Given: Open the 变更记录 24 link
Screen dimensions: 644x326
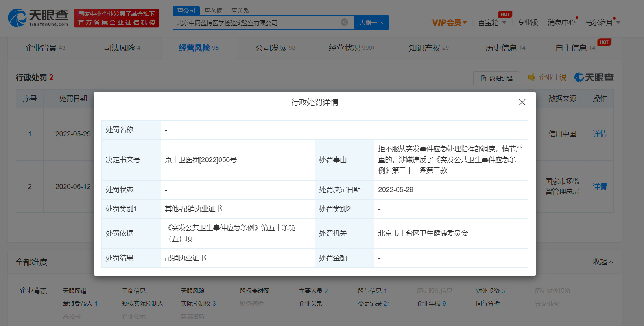Looking at the screenshot, I should point(374,304).
